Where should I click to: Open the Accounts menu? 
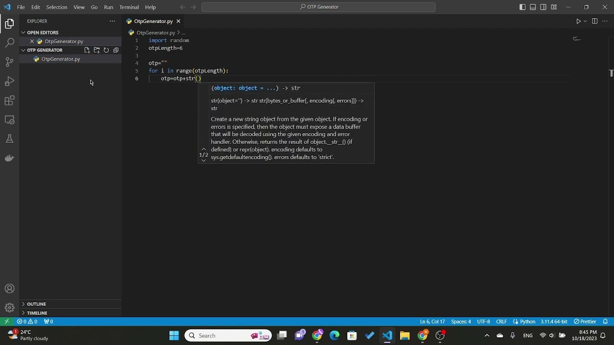click(x=10, y=289)
